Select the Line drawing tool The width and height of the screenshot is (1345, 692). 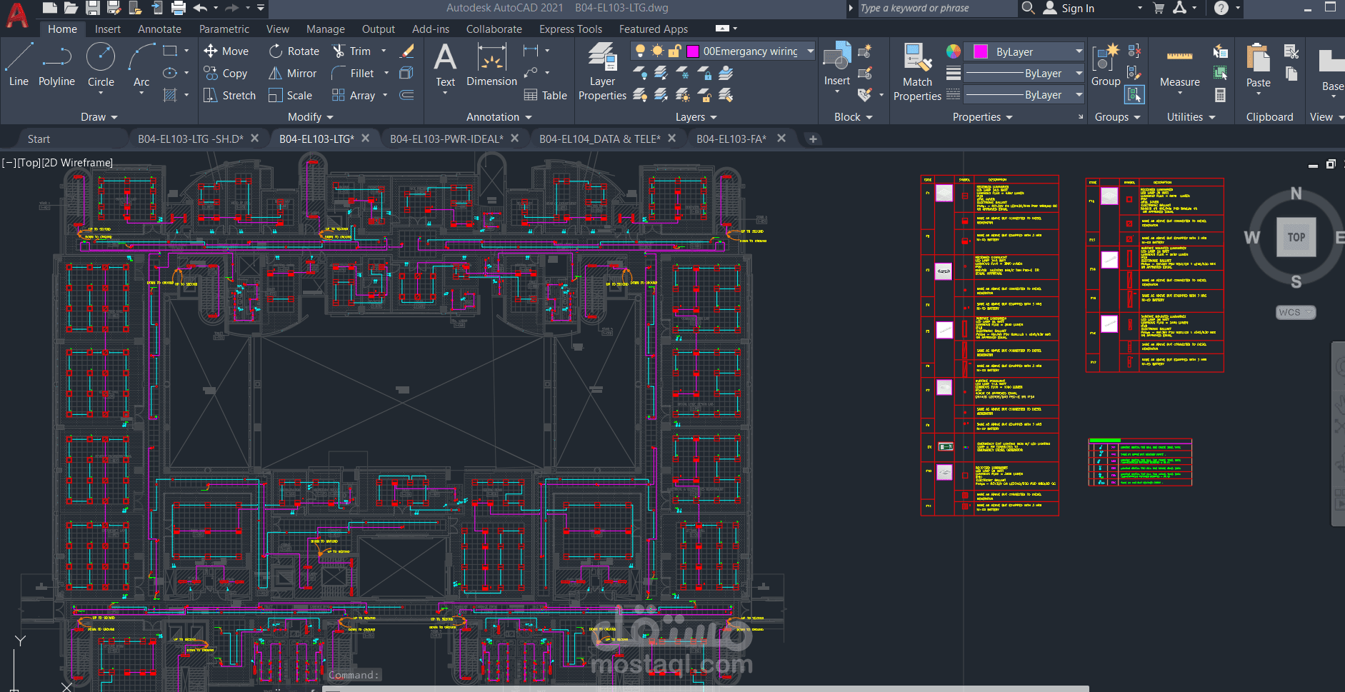click(19, 65)
